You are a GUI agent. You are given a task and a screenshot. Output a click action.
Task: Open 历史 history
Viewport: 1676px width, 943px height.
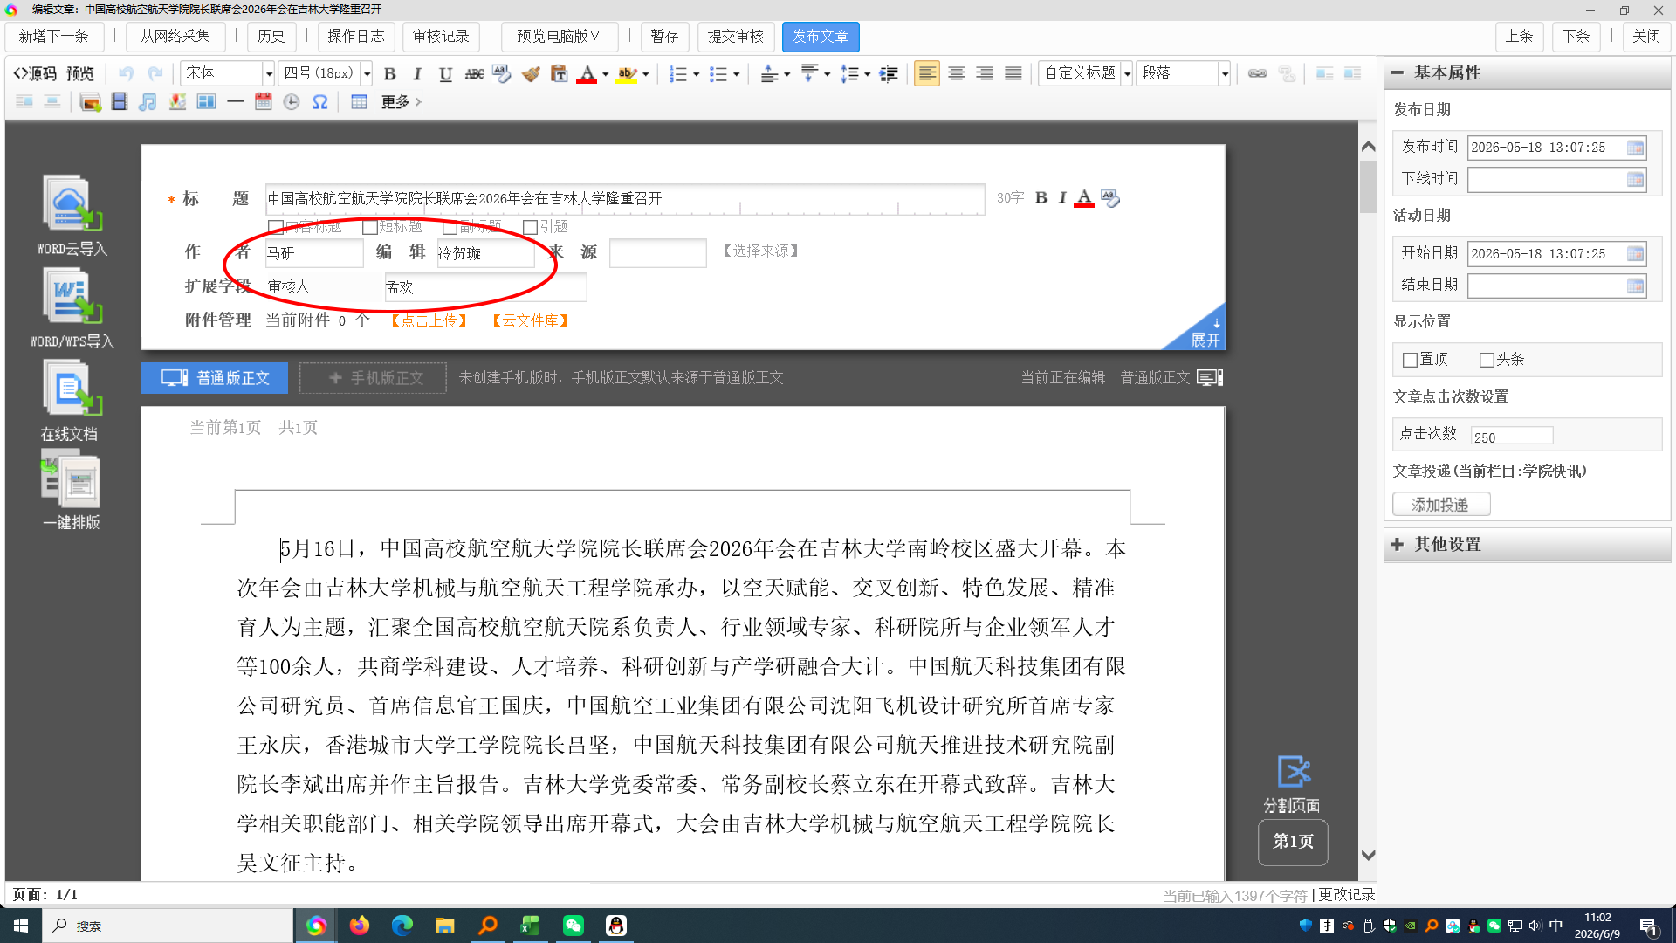click(x=271, y=37)
